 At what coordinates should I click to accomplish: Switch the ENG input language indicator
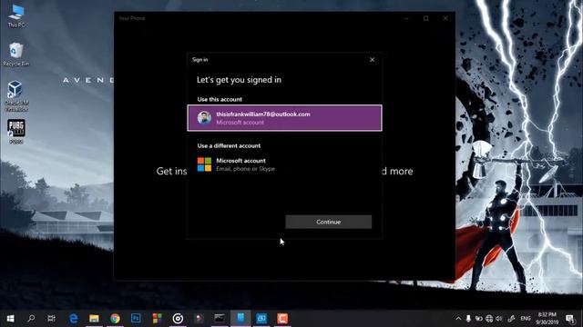click(x=526, y=319)
